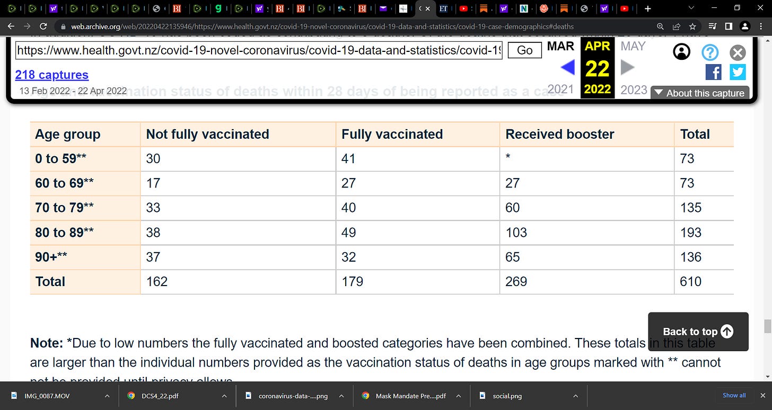Share this page using share icon

pos(676,26)
